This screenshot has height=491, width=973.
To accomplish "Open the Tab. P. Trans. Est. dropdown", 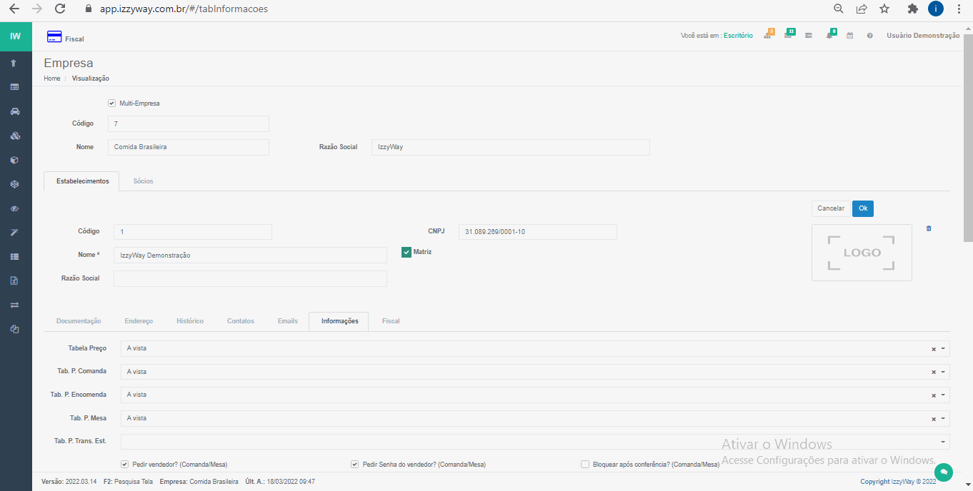I will pyautogui.click(x=943, y=442).
